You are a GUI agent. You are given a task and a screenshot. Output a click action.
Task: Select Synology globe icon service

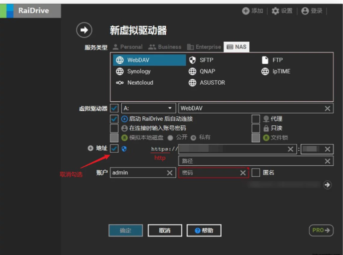tap(119, 71)
